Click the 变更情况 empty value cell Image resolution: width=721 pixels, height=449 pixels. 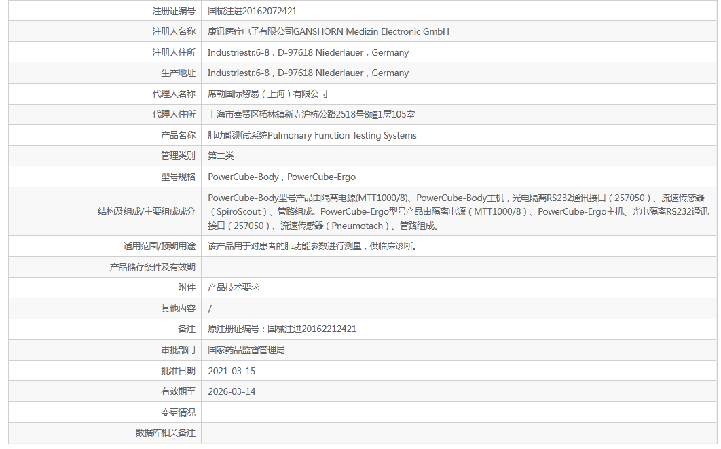pos(339,412)
